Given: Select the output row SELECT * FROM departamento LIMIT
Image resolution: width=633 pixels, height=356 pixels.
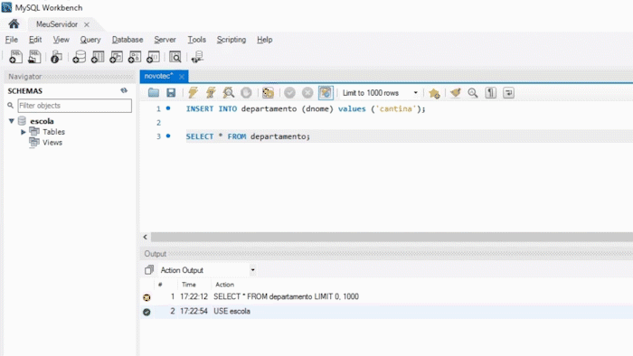Looking at the screenshot, I should click(x=387, y=296).
